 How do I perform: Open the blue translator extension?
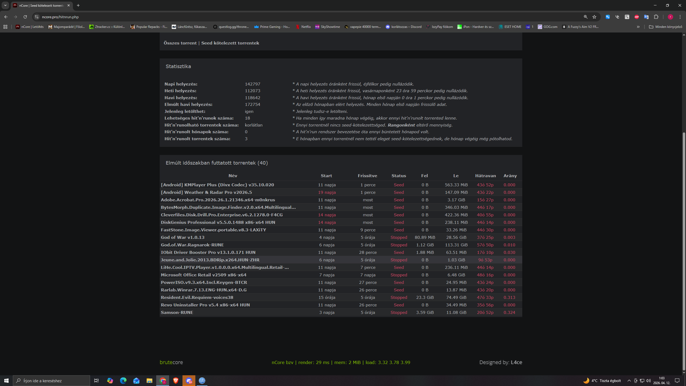pos(608,17)
